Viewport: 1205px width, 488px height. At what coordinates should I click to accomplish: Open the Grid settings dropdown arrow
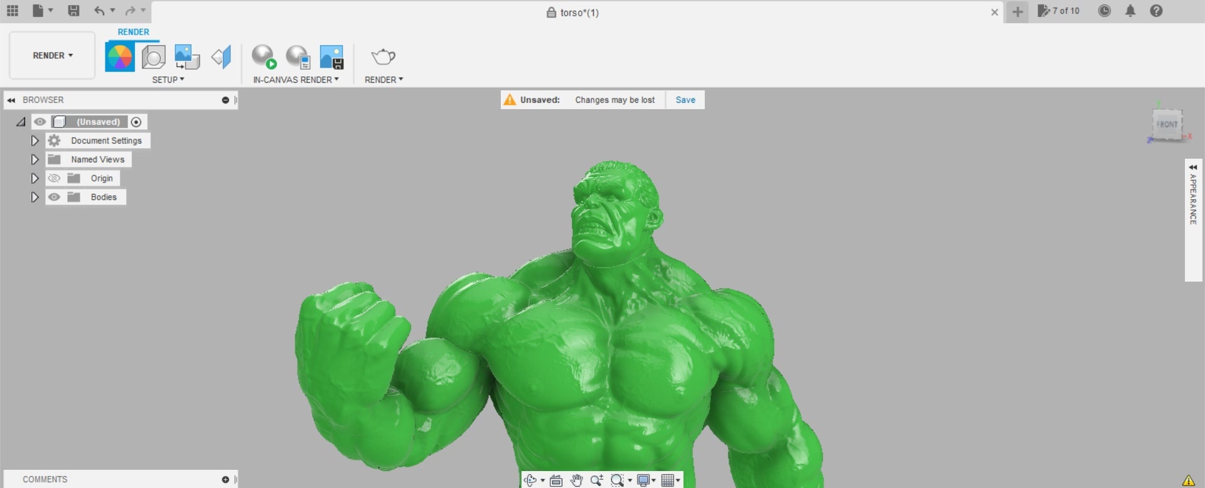pos(678,480)
